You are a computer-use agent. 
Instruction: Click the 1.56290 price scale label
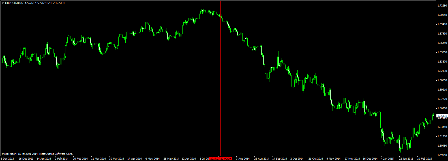pos(442,108)
